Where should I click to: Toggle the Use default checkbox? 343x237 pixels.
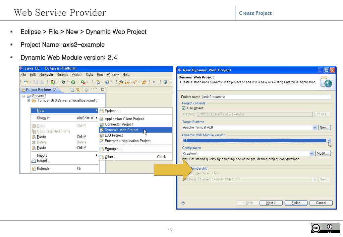click(184, 108)
